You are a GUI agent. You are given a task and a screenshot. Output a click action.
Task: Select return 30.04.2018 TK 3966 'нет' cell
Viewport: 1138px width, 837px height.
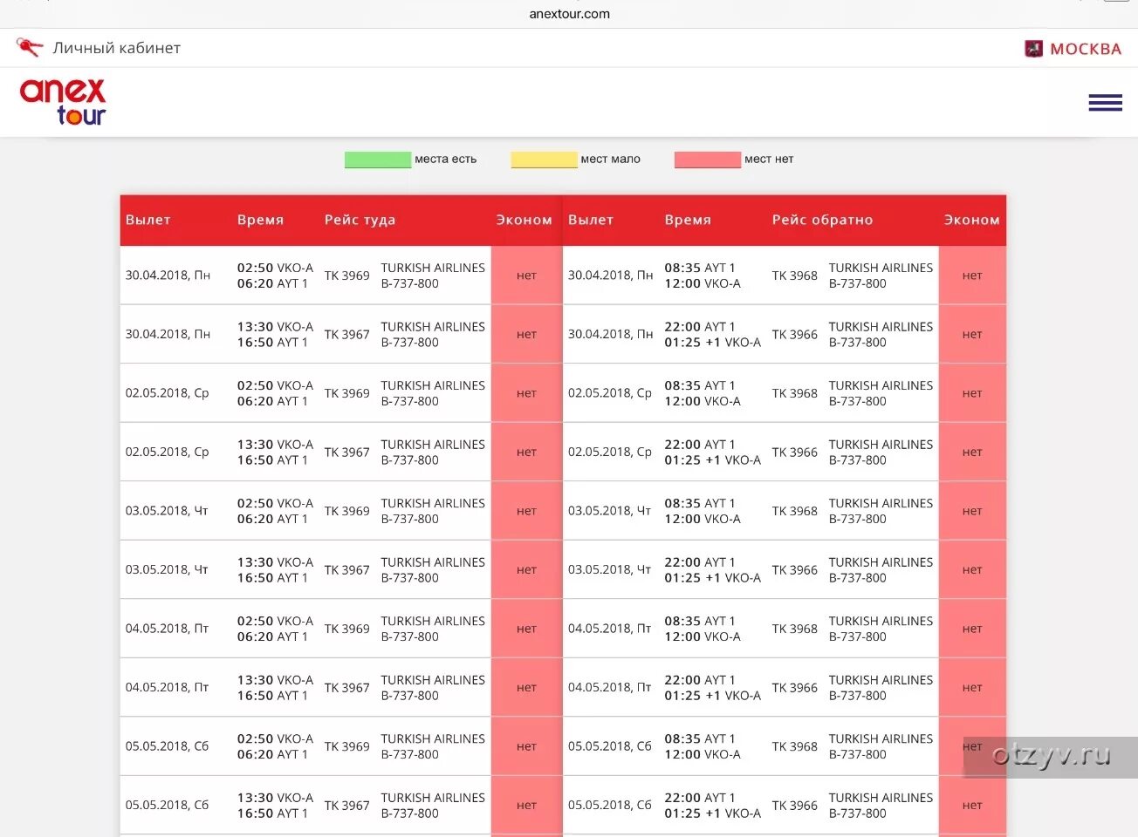click(972, 334)
